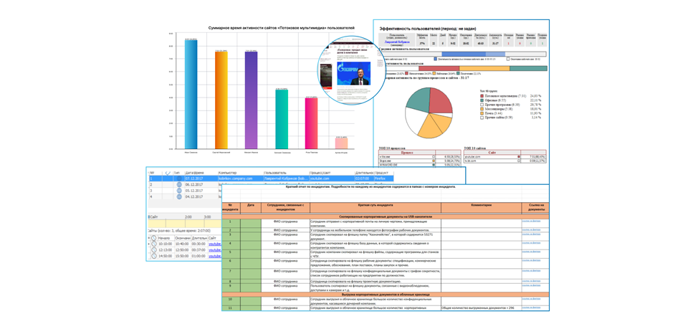Click the globe icon in the 07.12.2017 row
Viewport: 698px width, 324px height.
coord(179,178)
